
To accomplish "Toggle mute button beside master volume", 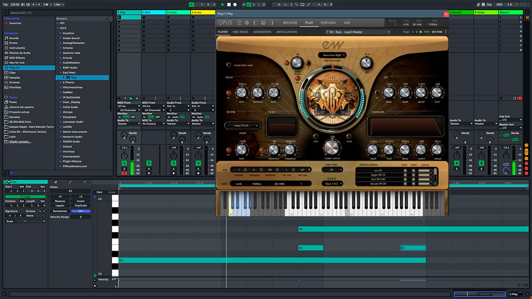I will [x=349, y=136].
